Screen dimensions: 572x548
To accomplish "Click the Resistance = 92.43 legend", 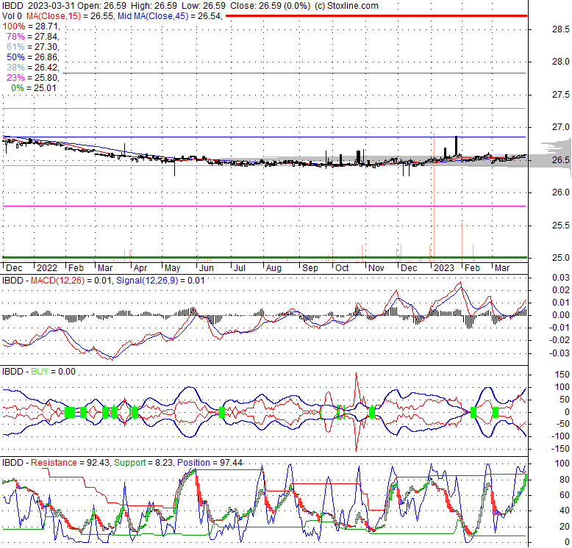I will coord(70,463).
